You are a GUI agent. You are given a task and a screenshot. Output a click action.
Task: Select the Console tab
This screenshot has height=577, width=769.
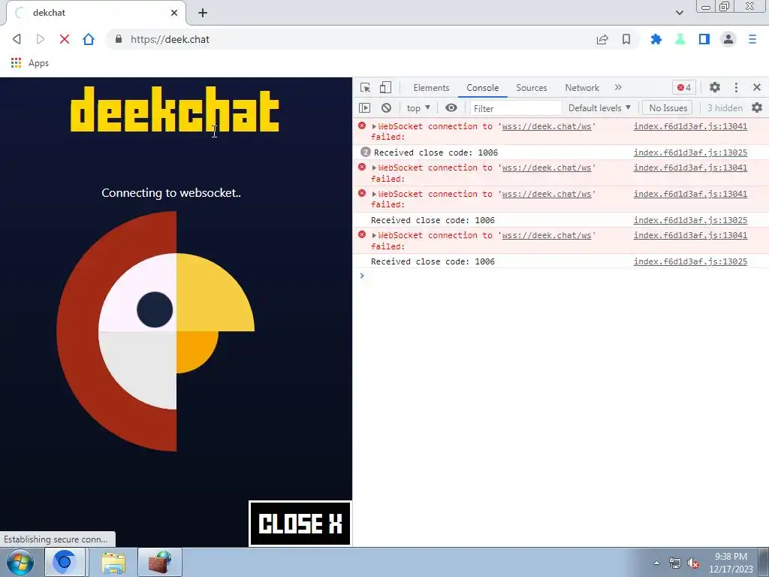pos(483,87)
